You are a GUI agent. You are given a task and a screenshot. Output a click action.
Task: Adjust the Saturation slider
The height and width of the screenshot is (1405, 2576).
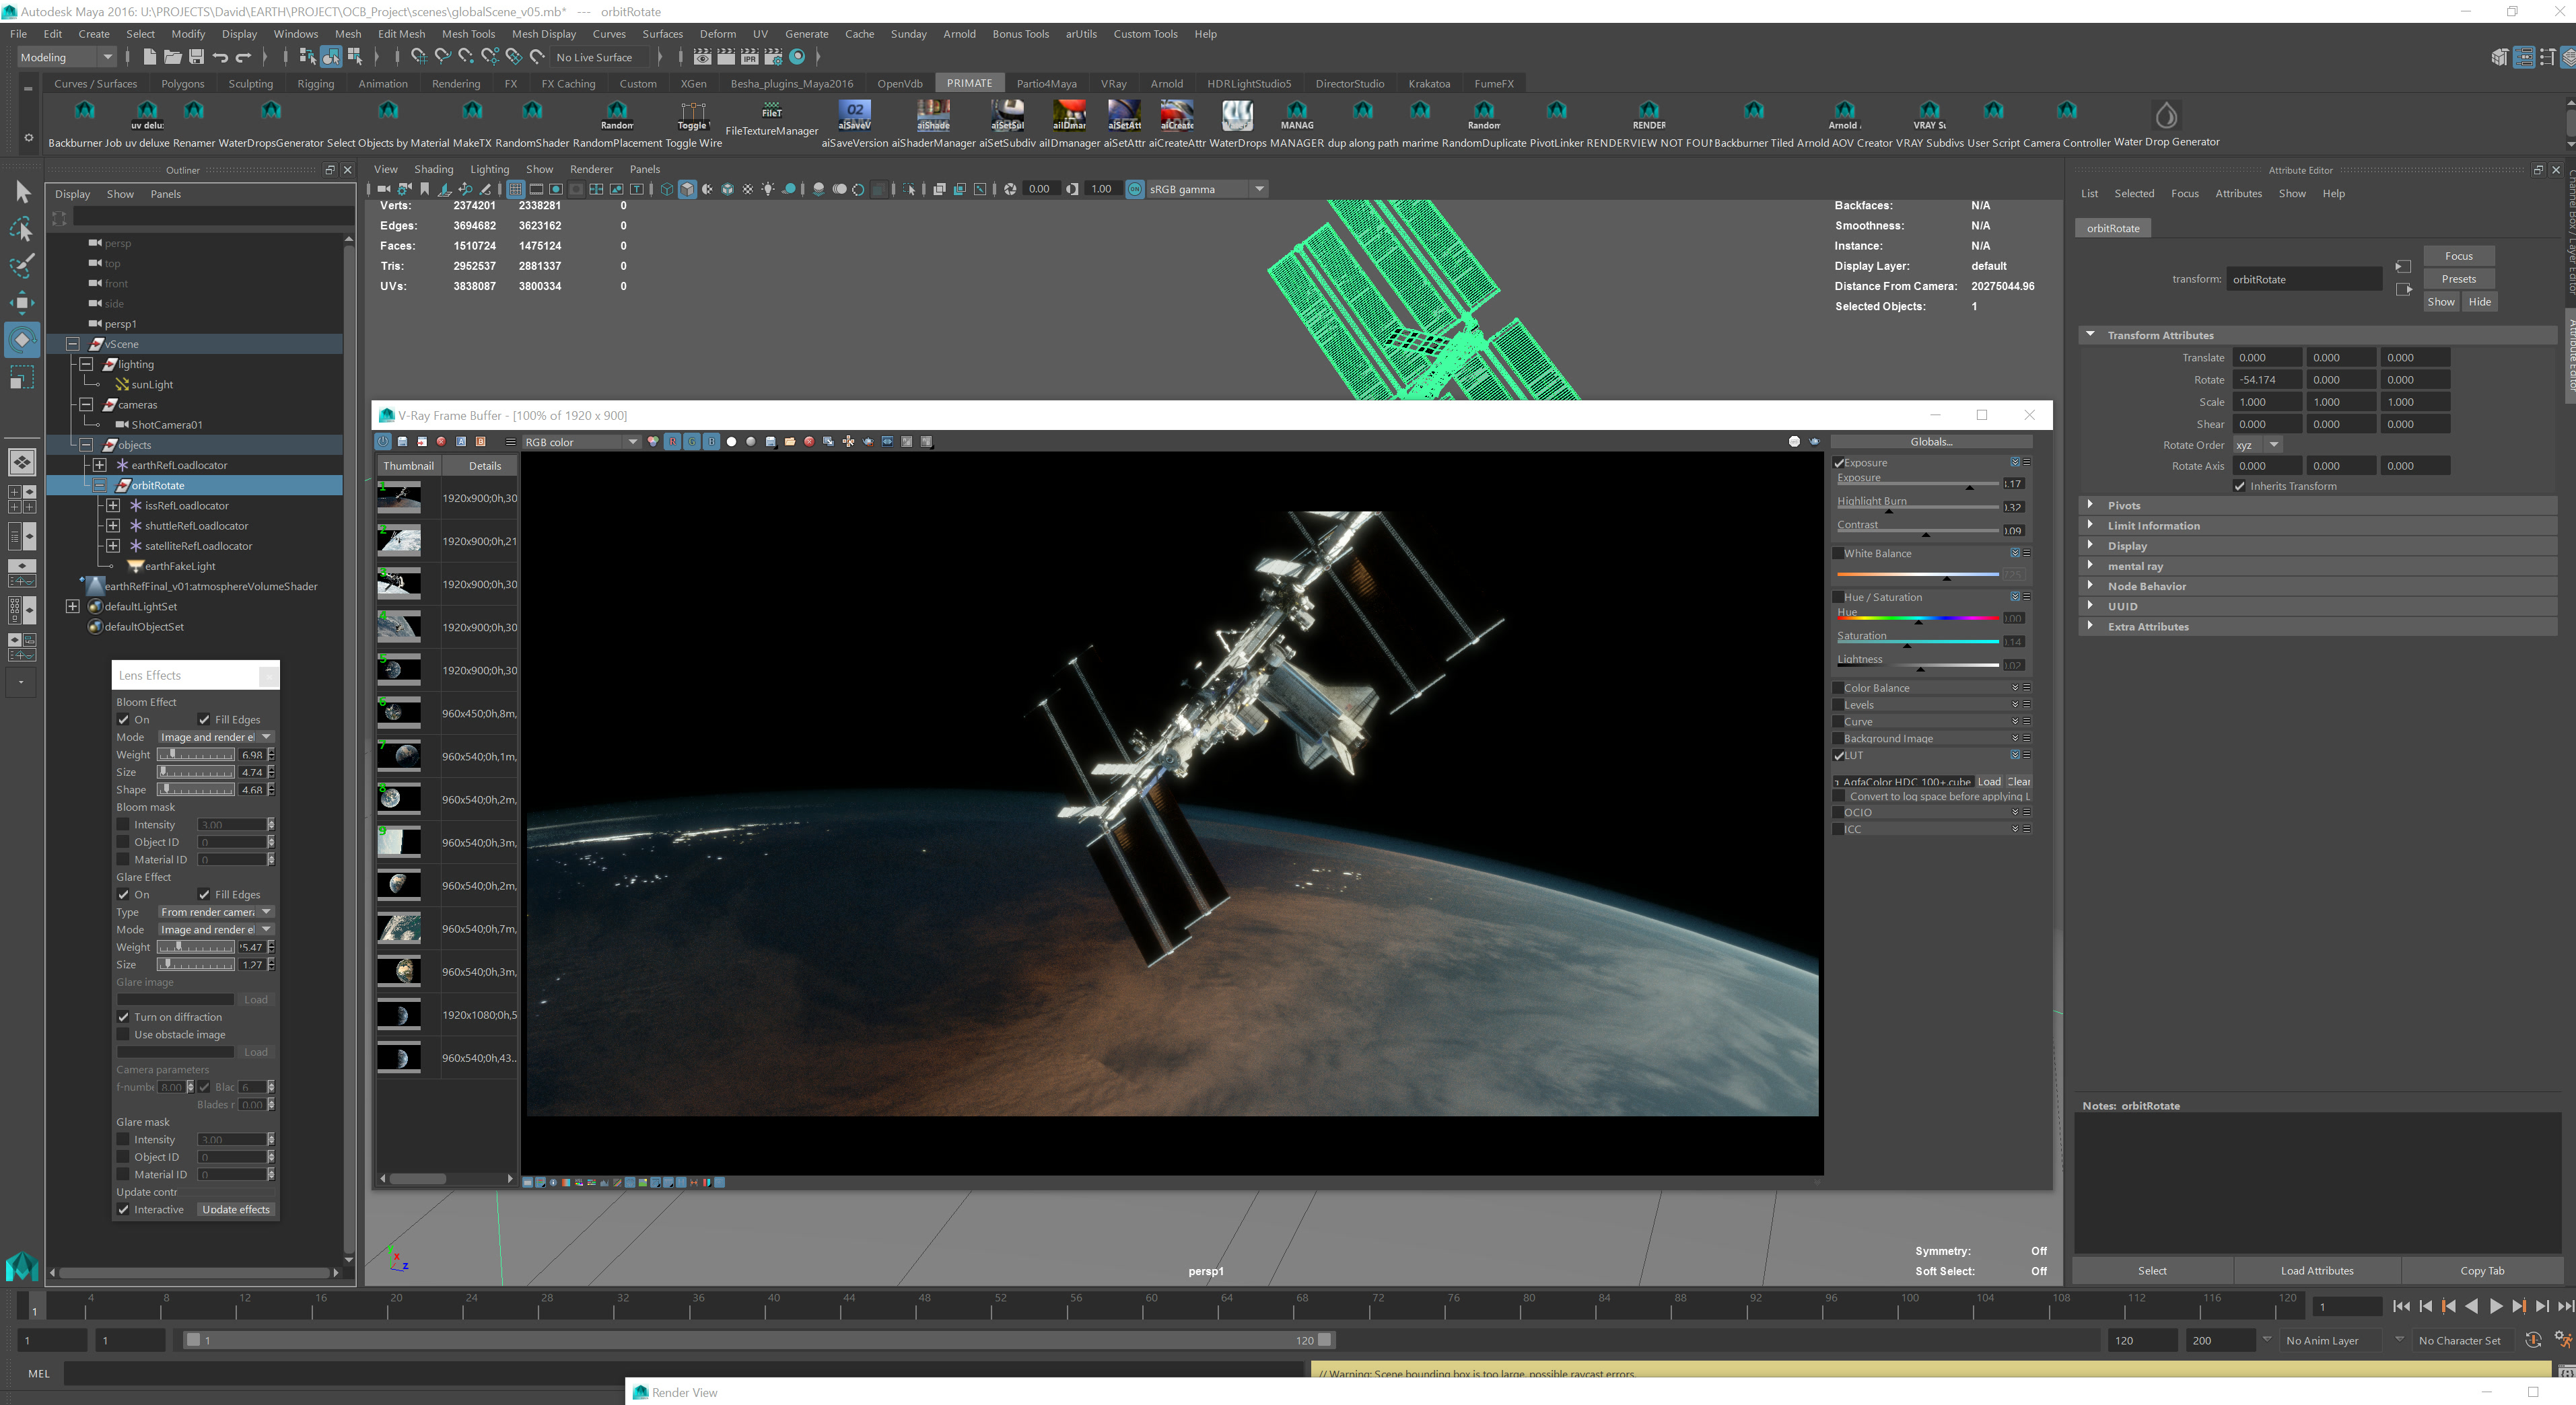pos(1917,643)
